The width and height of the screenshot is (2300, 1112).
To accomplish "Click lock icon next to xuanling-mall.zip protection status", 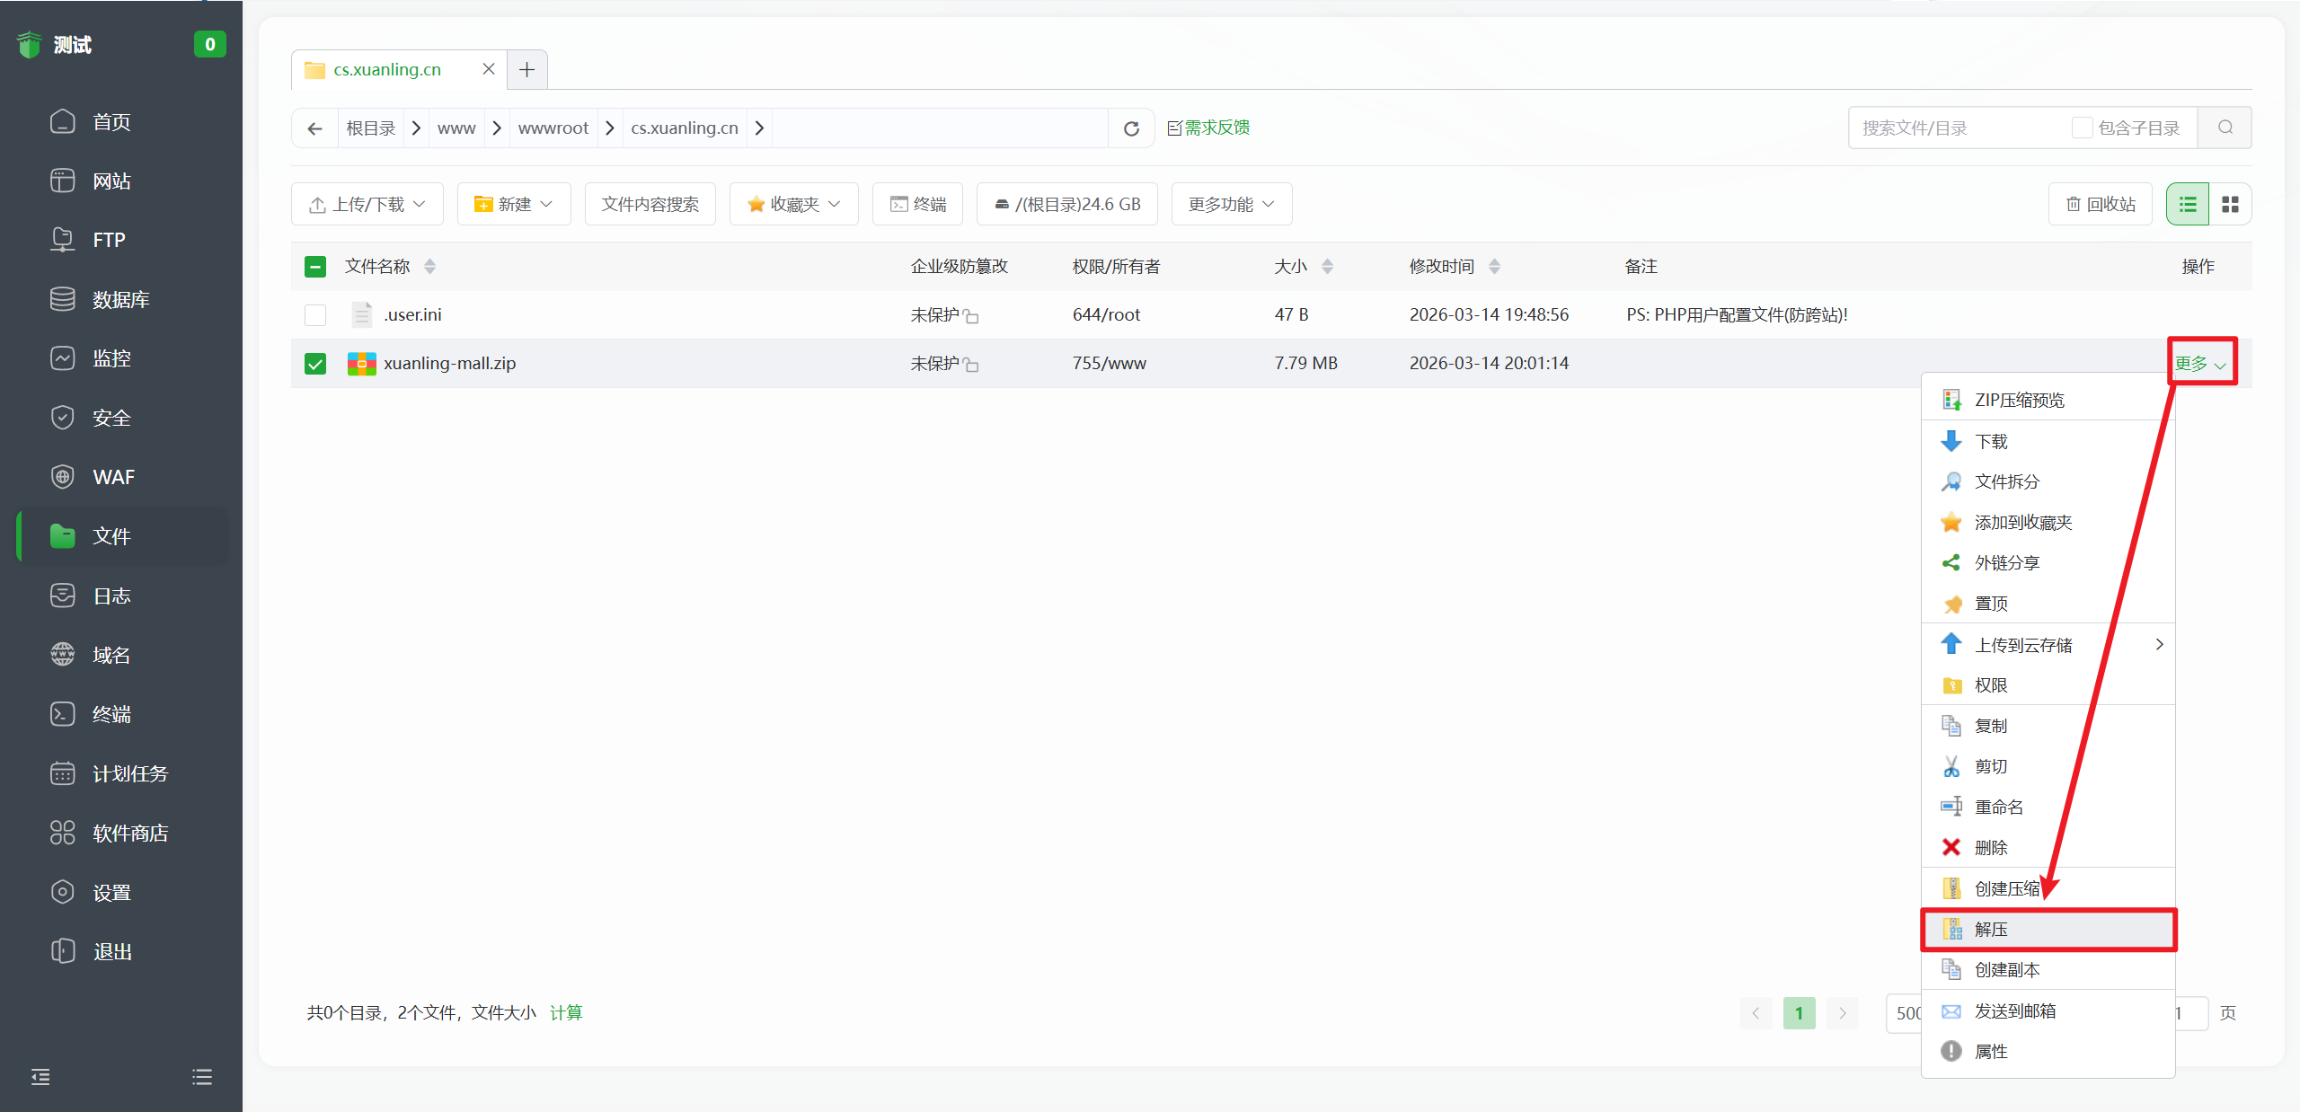I will [x=971, y=365].
